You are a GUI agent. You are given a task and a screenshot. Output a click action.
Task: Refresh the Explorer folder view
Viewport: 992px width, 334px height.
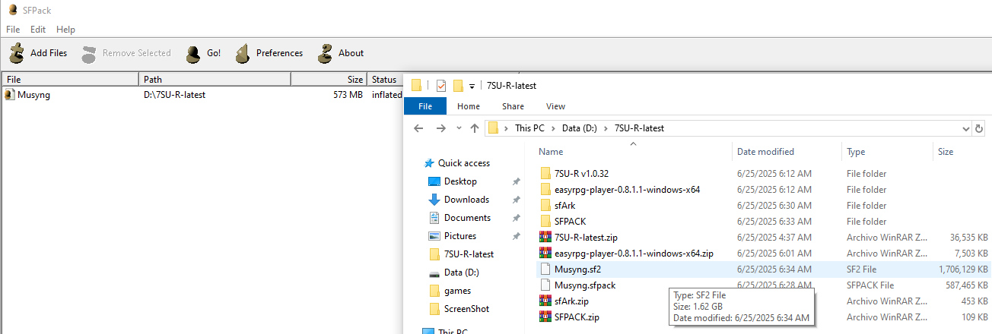coord(978,128)
